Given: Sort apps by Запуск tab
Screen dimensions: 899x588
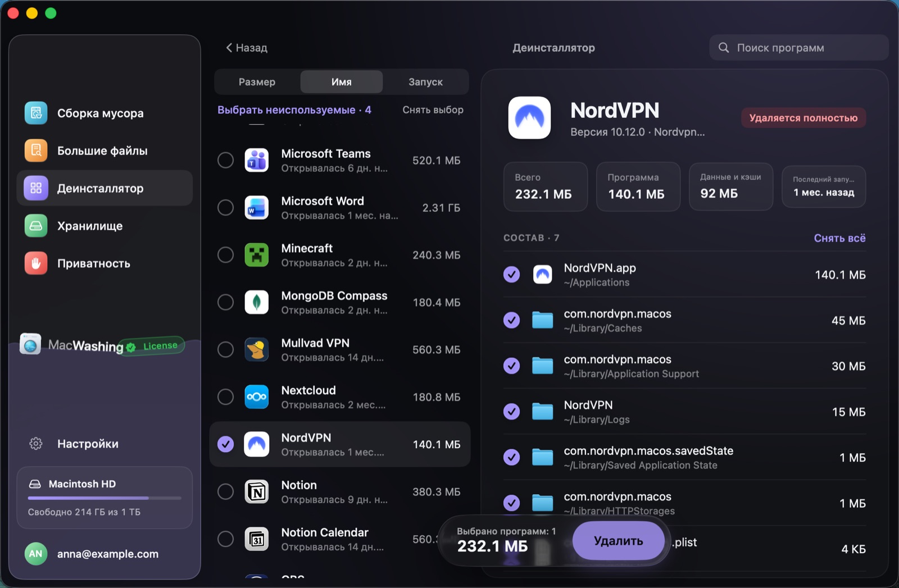Looking at the screenshot, I should coord(425,82).
